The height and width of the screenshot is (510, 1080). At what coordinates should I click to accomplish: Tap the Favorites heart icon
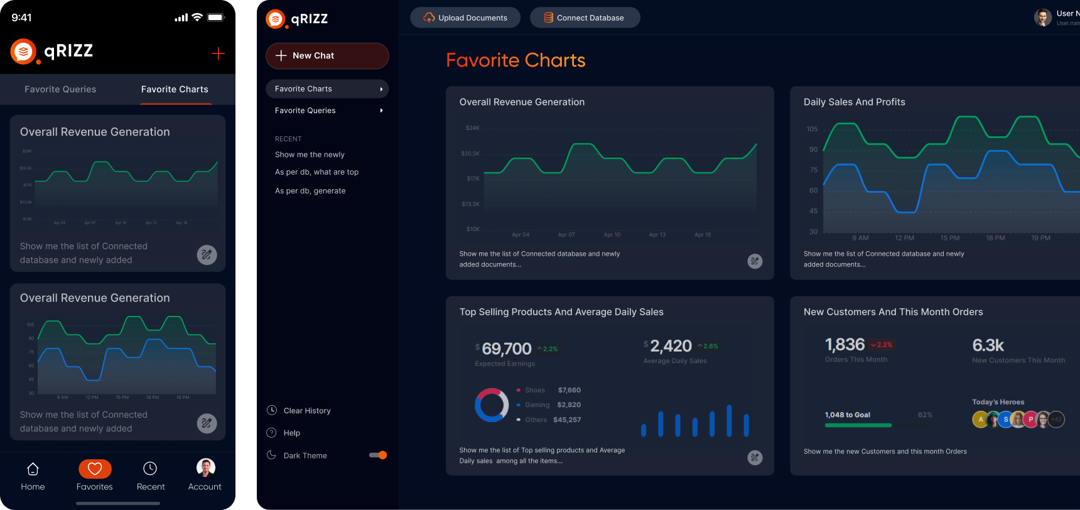95,469
